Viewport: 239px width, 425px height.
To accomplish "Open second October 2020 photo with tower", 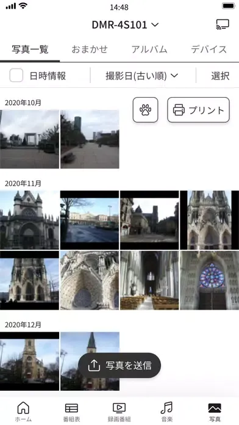I will tap(90, 139).
